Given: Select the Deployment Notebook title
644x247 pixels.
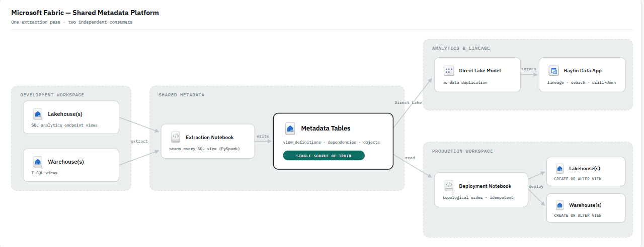Looking at the screenshot, I should (x=485, y=186).
